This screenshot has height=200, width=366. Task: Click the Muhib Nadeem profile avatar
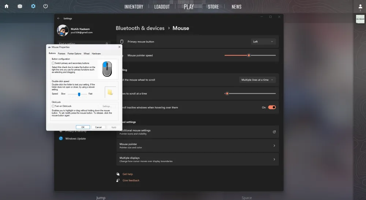[x=63, y=31]
